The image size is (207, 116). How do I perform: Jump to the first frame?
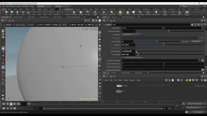[x=4, y=104]
